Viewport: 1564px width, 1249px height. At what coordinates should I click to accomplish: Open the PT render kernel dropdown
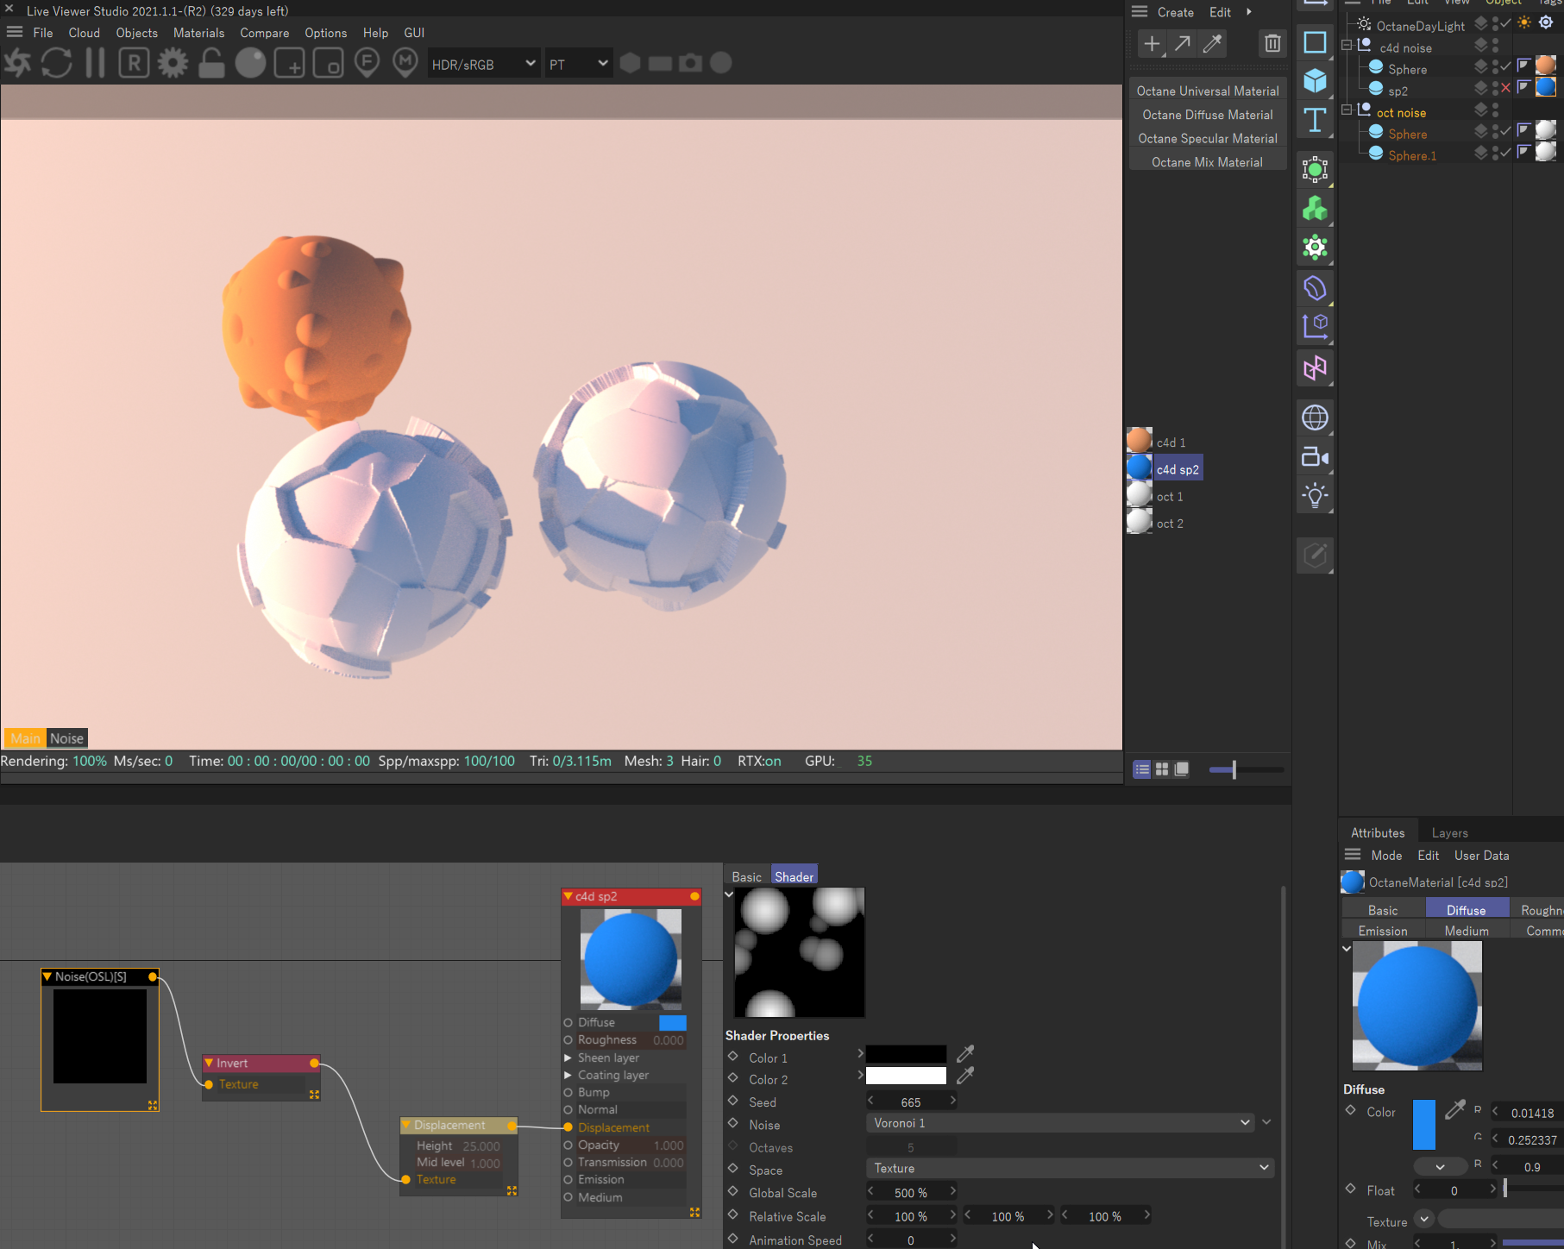pos(578,64)
